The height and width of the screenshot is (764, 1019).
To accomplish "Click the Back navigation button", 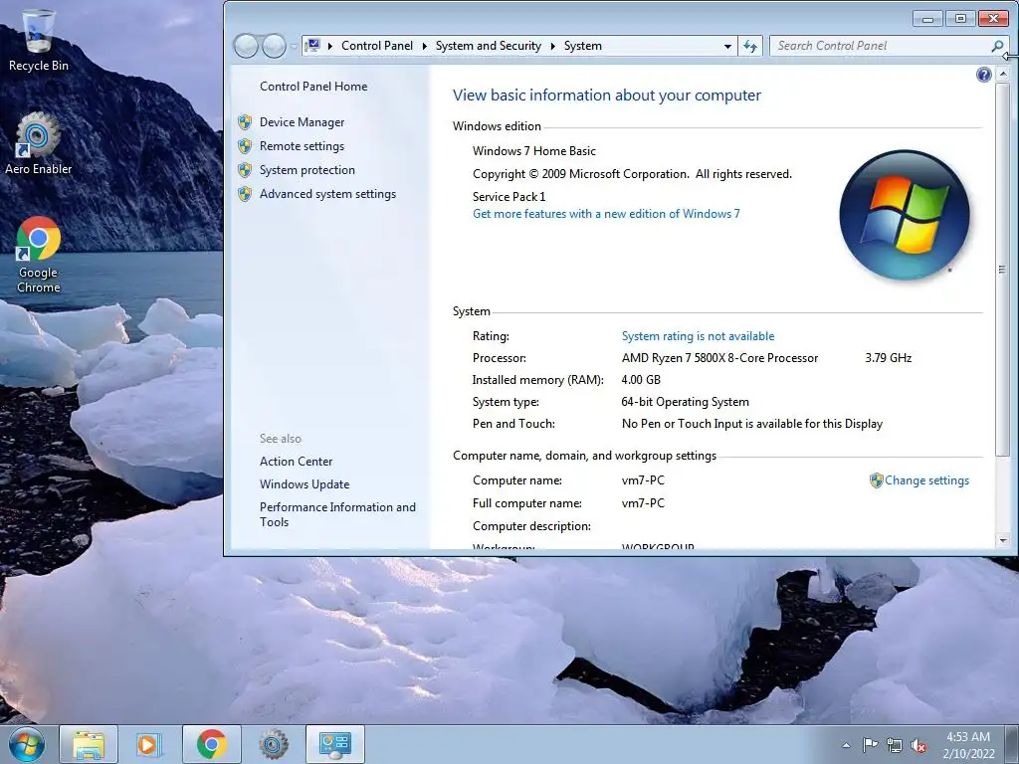I will (247, 46).
